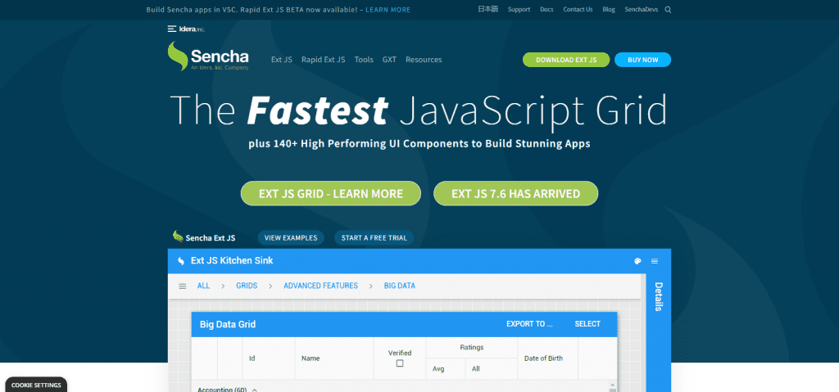Open the SenchaDevs link
This screenshot has height=392, width=839.
click(641, 10)
